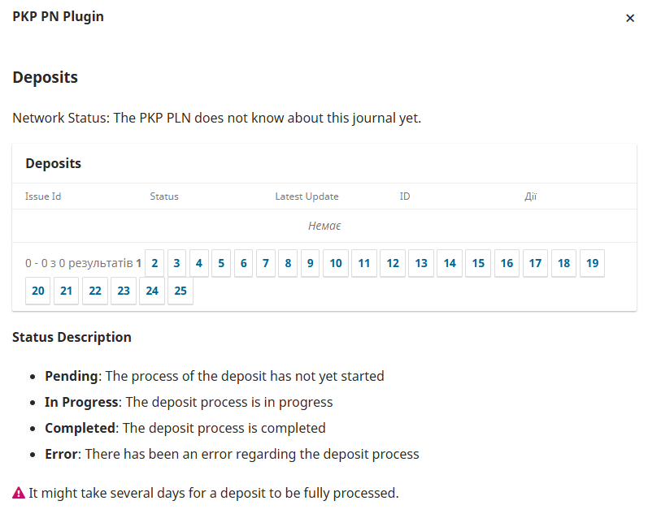Open pagination page 12
Image resolution: width=648 pixels, height=531 pixels.
pos(393,263)
